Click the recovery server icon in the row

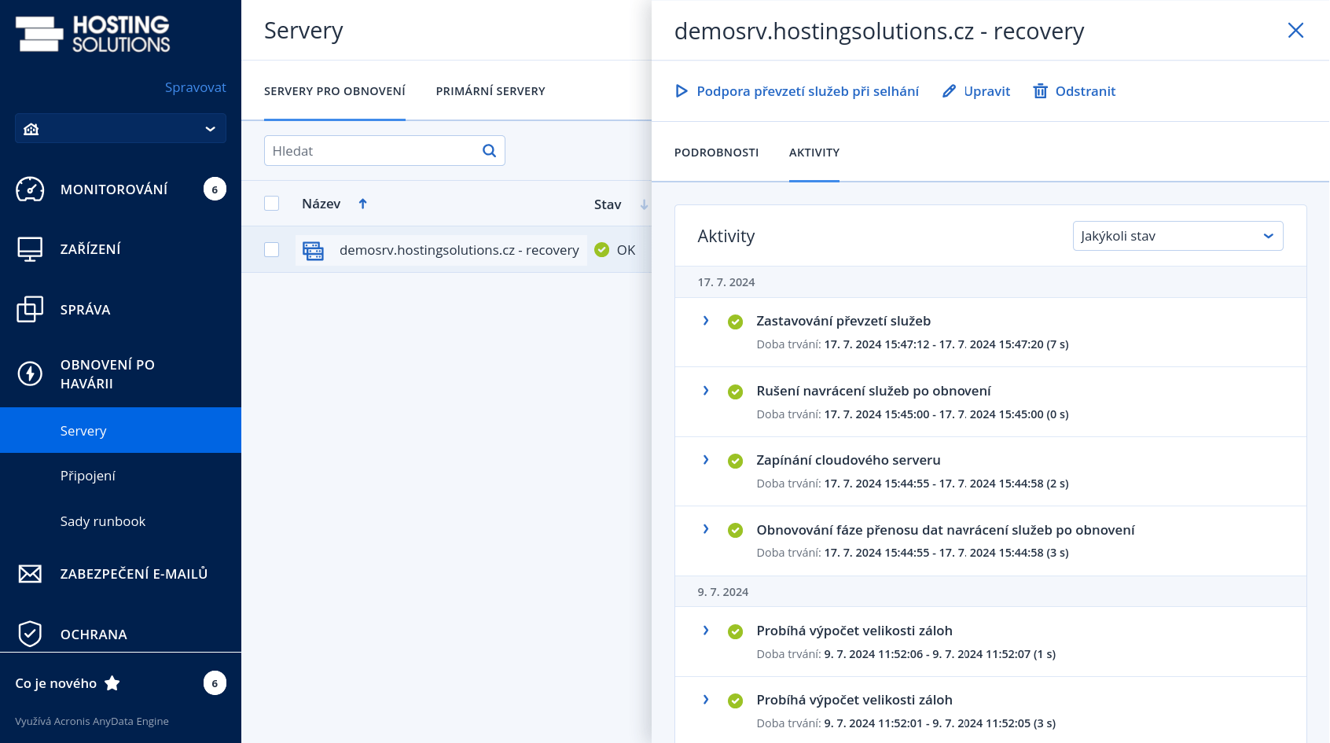[x=314, y=251]
